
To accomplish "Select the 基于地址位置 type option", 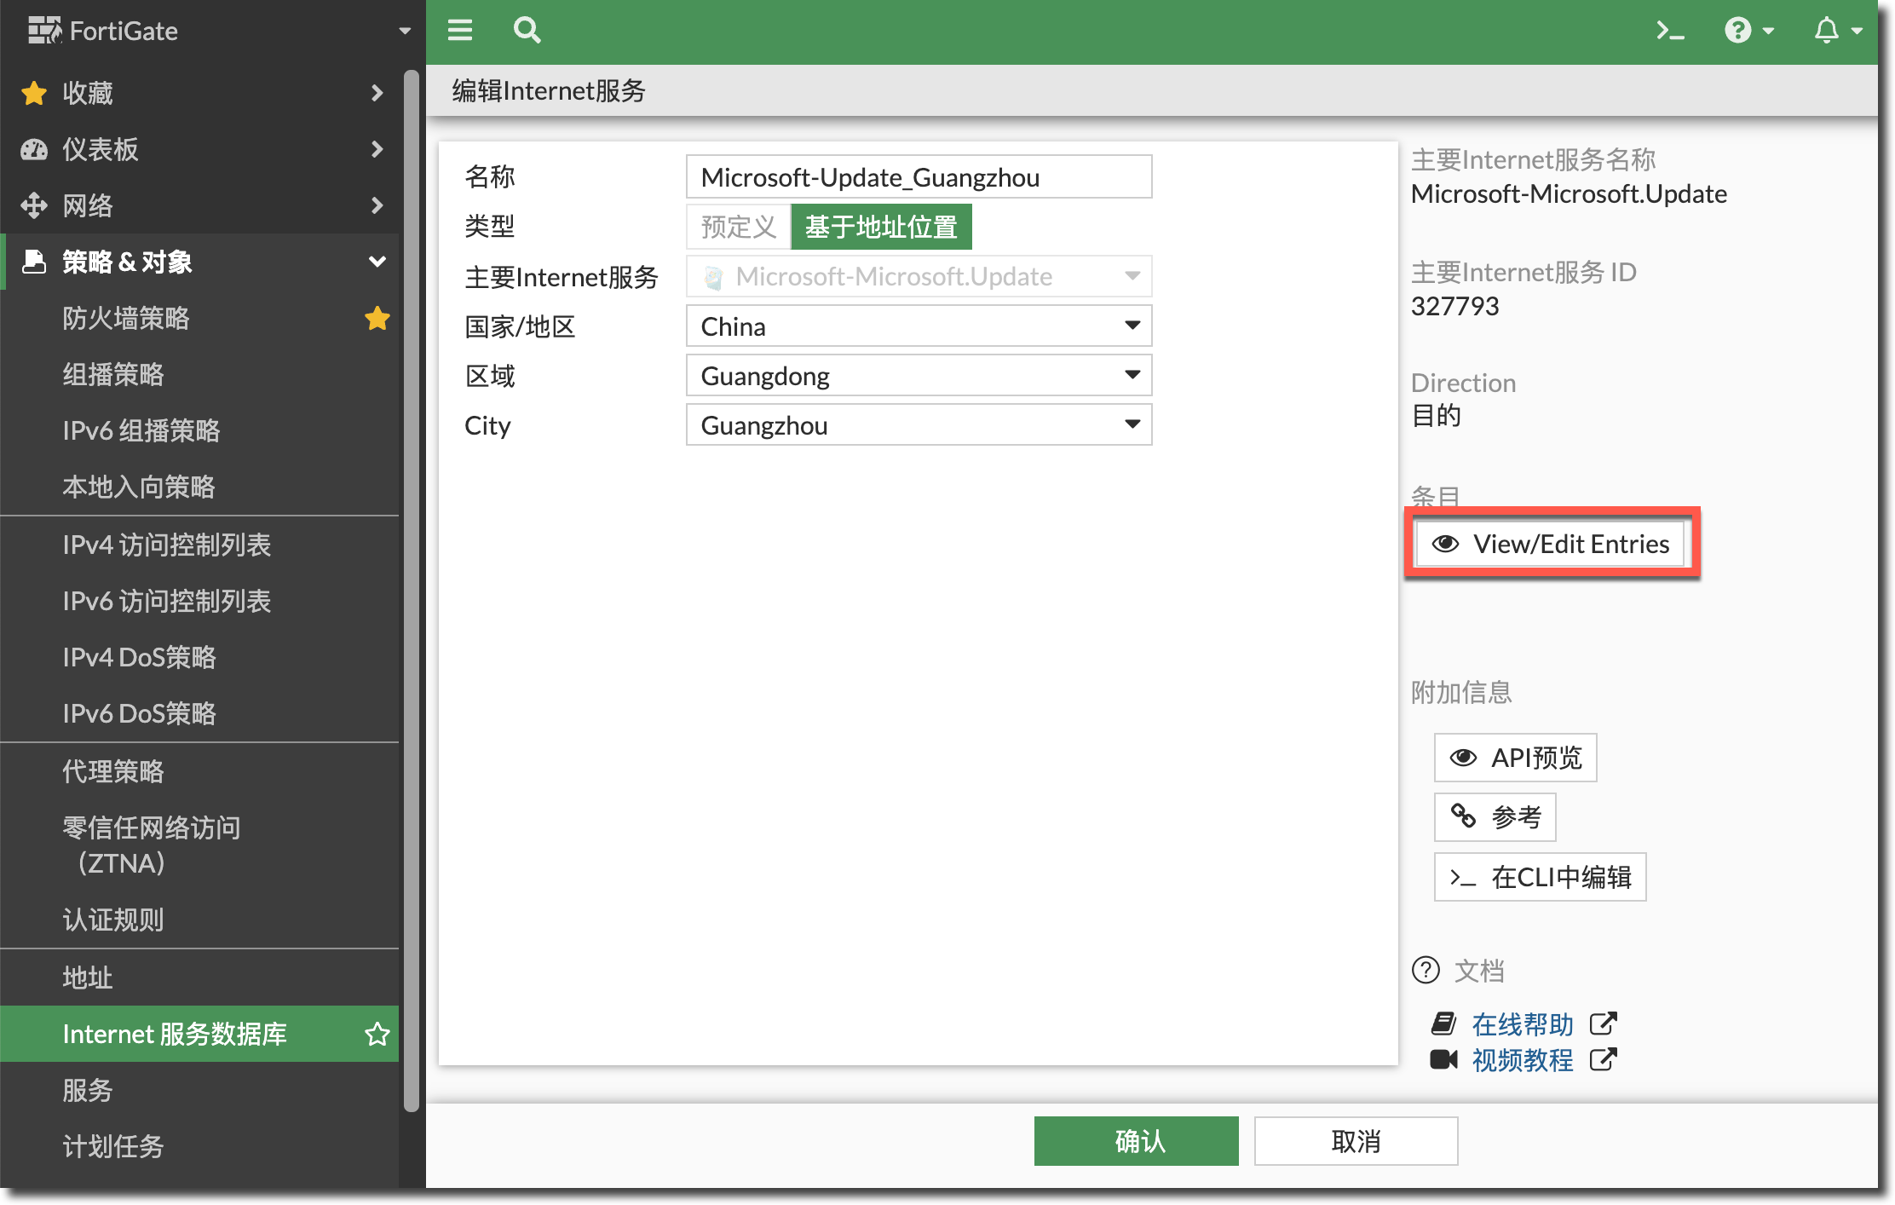I will coord(881,227).
